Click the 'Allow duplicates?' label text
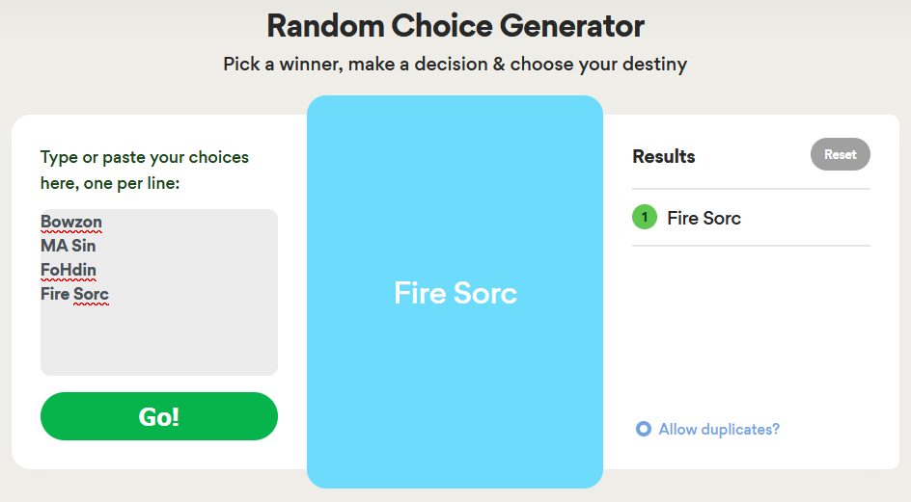Image resolution: width=911 pixels, height=502 pixels. [x=719, y=429]
